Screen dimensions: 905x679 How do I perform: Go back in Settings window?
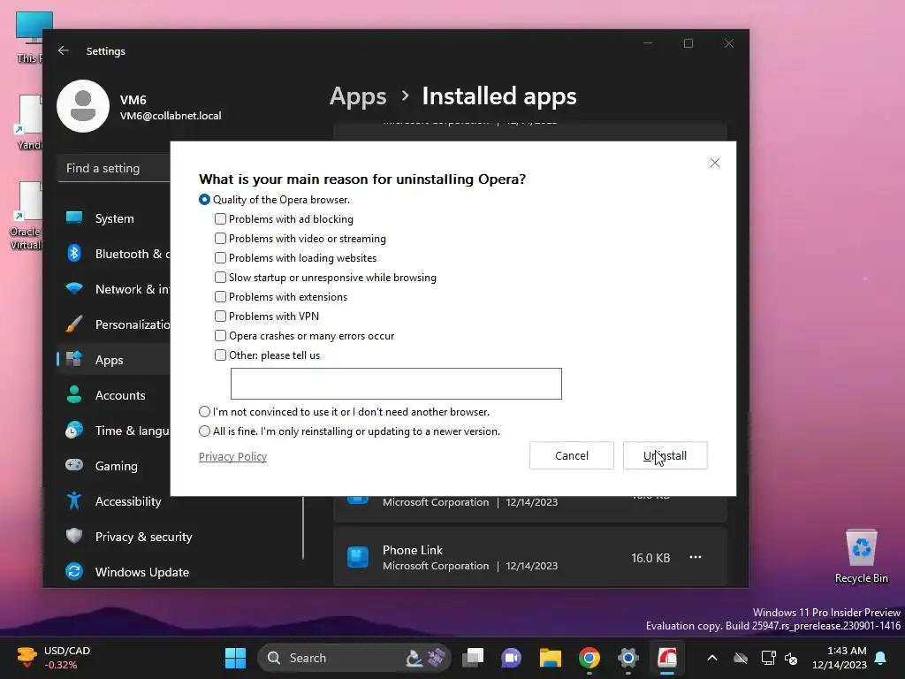(64, 50)
